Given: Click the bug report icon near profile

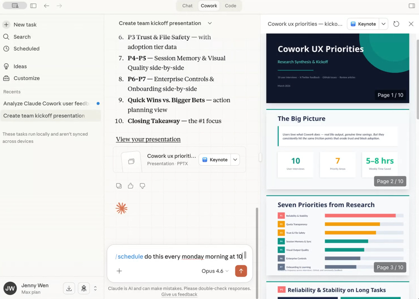Looking at the screenshot, I should click(x=84, y=288).
